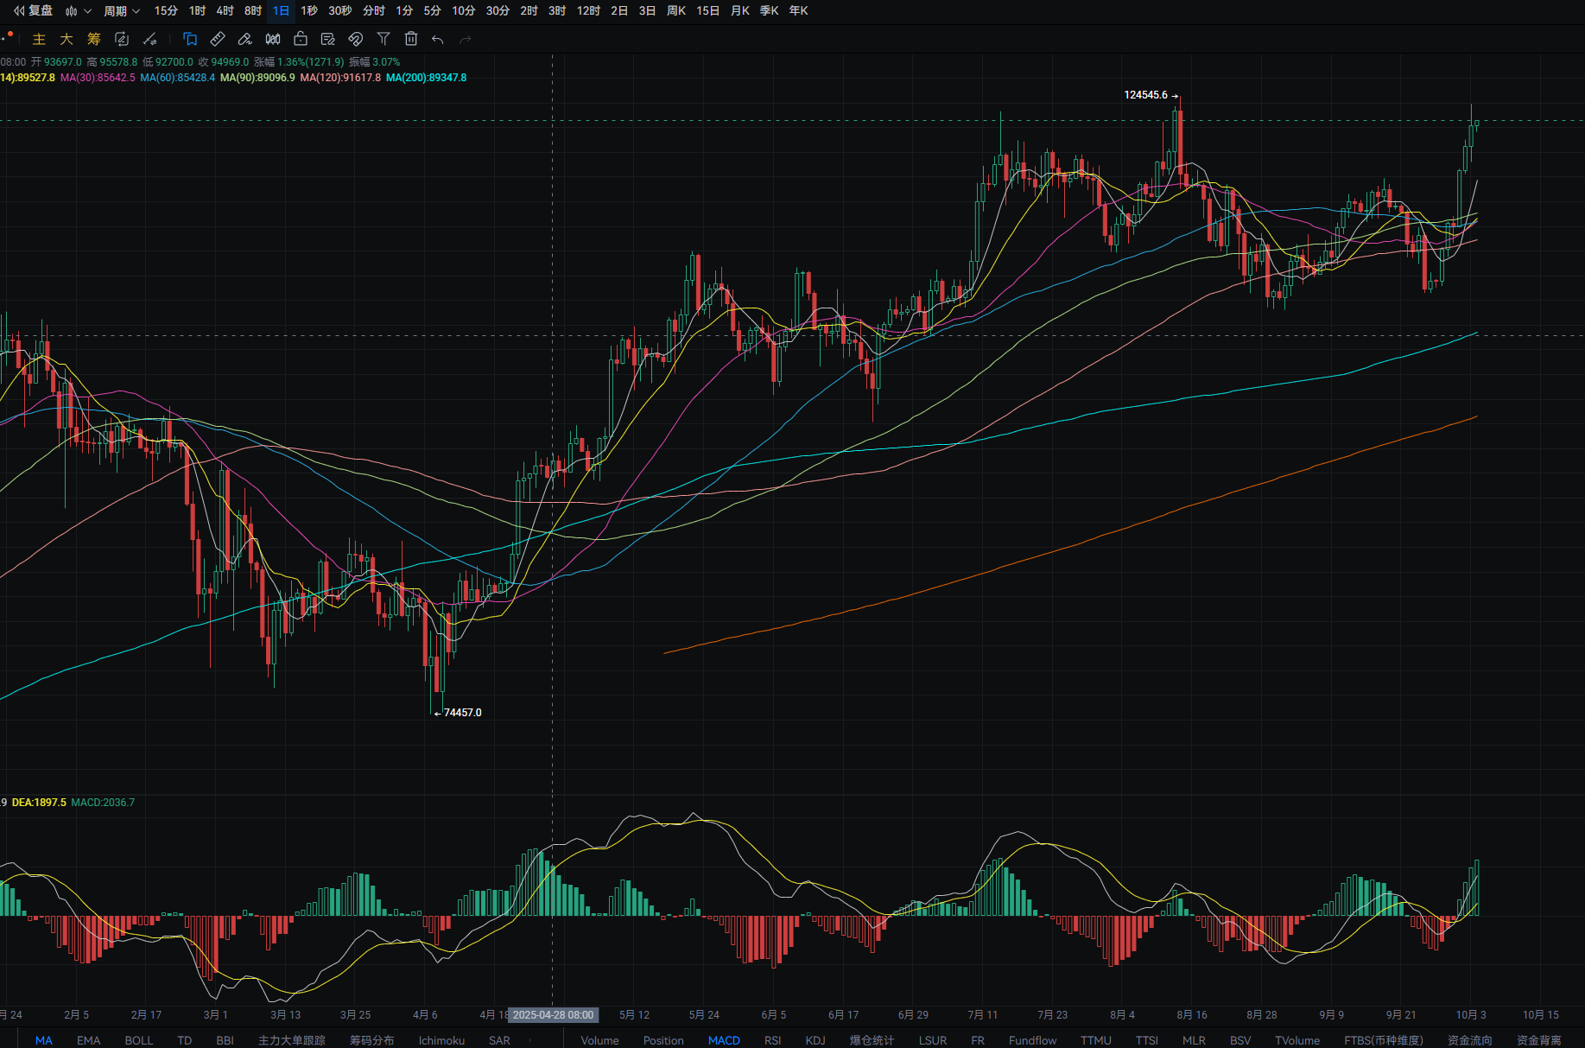Select the BOLL main indicator
This screenshot has width=1585, height=1048.
tap(138, 1040)
